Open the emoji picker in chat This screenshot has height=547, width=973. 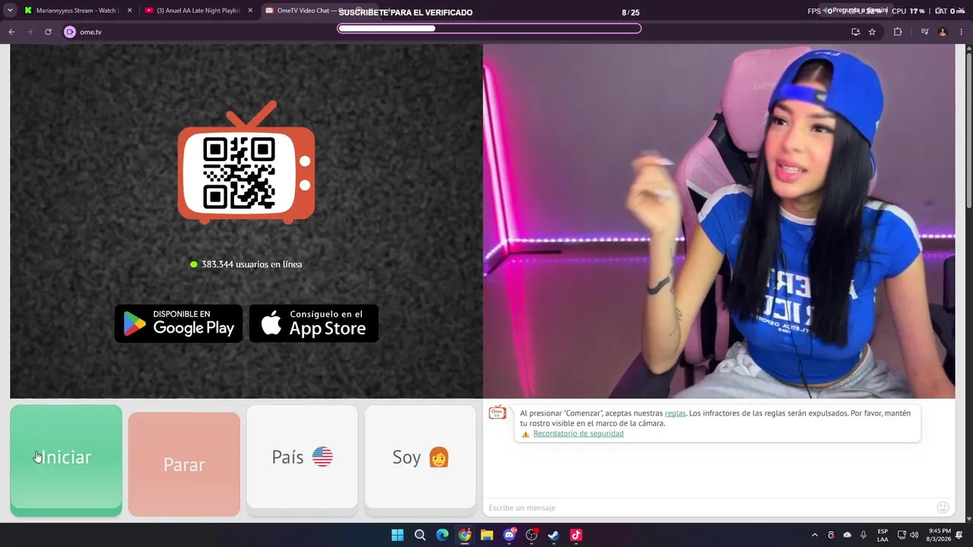943,507
